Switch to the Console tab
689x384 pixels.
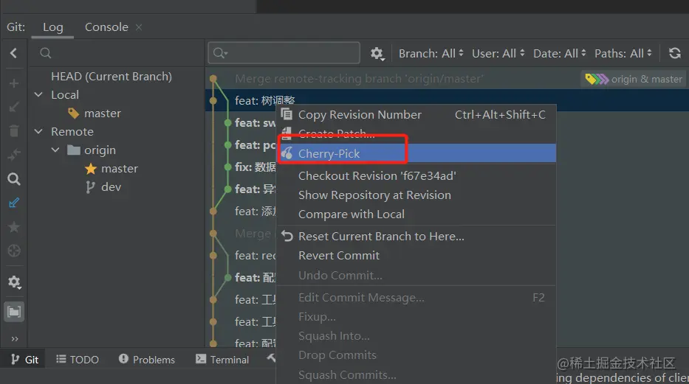coord(106,27)
